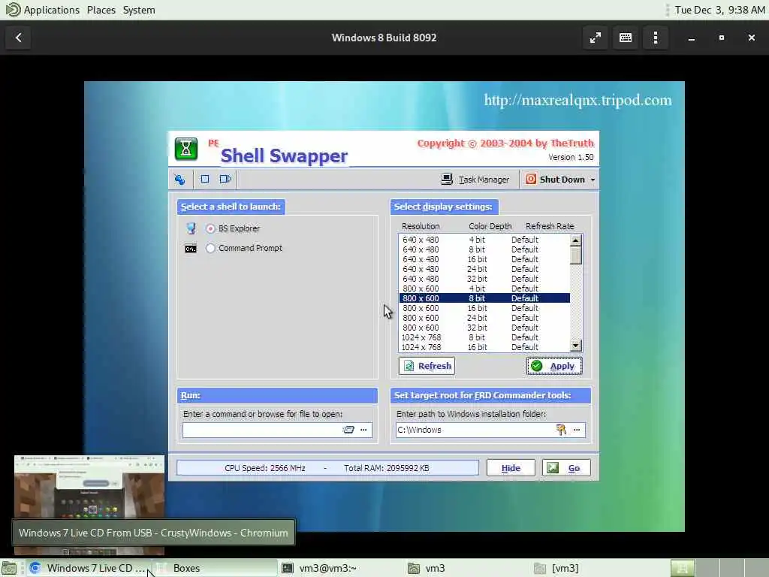Image resolution: width=769 pixels, height=577 pixels.
Task: Select the BS Explorer radio button
Action: coord(210,228)
